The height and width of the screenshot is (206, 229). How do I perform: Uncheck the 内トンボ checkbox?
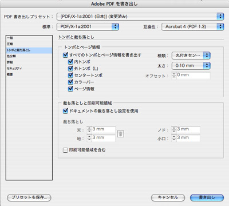click(x=70, y=62)
